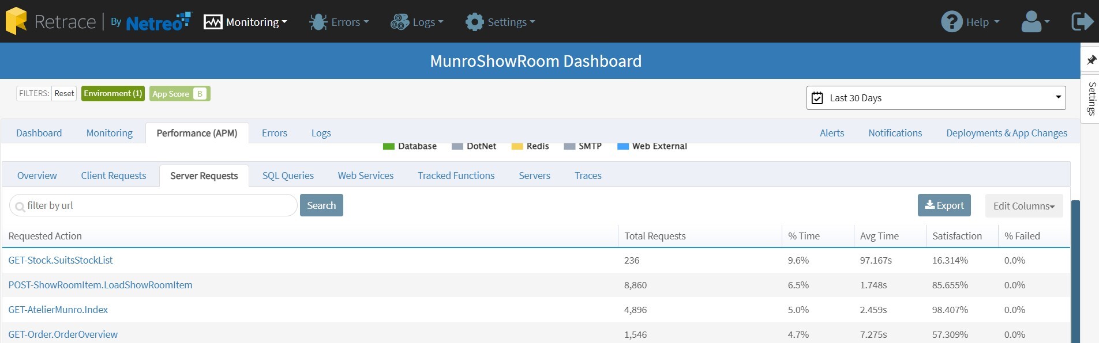Viewport: 1099px width, 343px height.
Task: Click the Monitoring chart icon in navbar
Action: click(213, 22)
